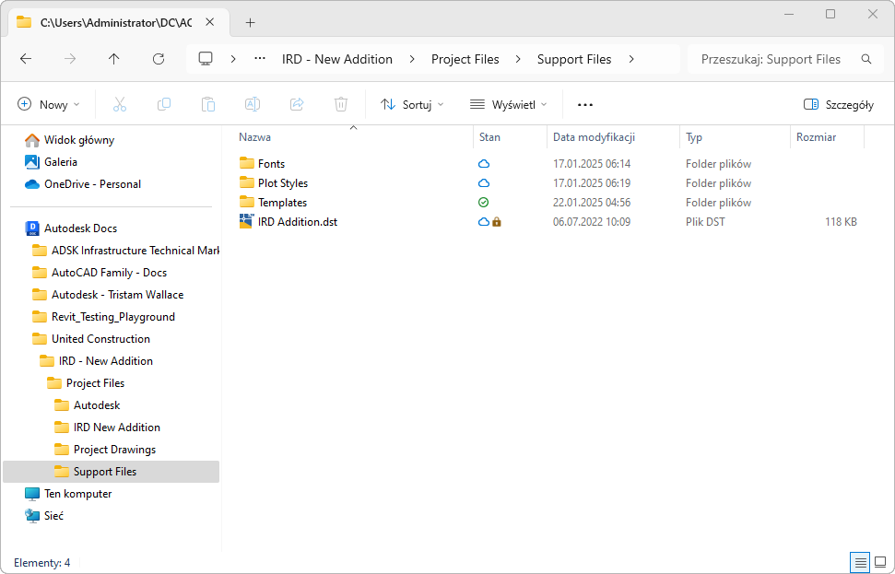The image size is (895, 574).
Task: Add a new Explorer tab
Action: pyautogui.click(x=250, y=22)
